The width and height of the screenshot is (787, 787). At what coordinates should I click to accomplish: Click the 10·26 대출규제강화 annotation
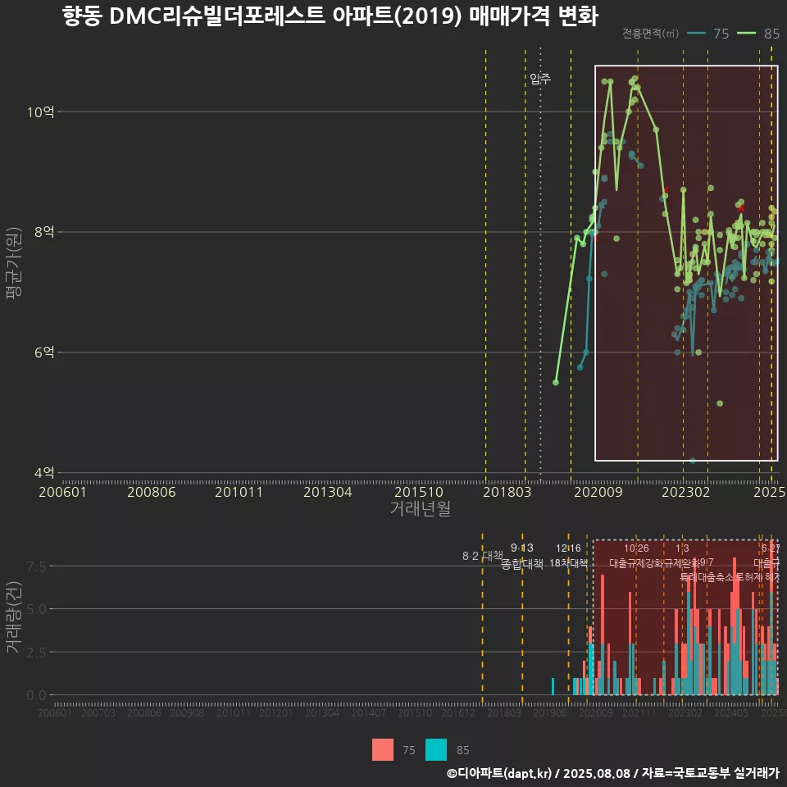[636, 556]
